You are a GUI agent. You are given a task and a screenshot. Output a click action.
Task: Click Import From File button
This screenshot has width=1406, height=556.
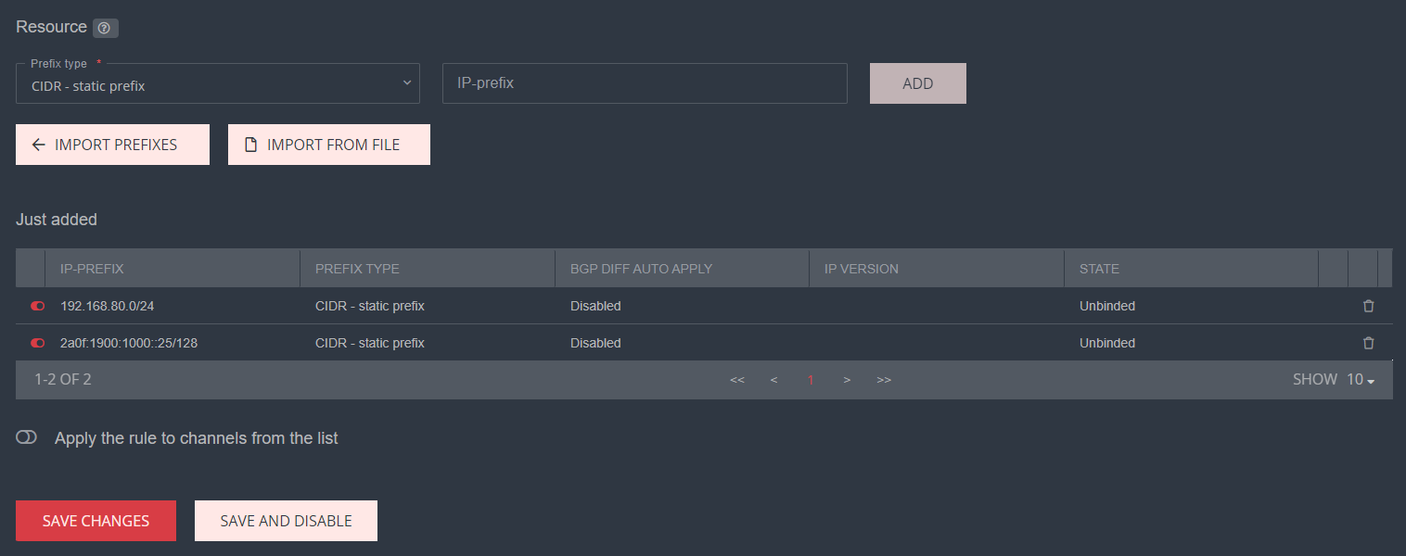point(328,145)
